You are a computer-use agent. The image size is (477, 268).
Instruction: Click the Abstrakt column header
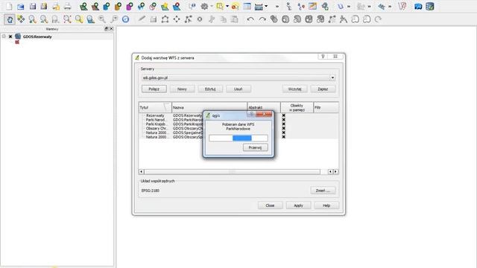tap(264, 107)
